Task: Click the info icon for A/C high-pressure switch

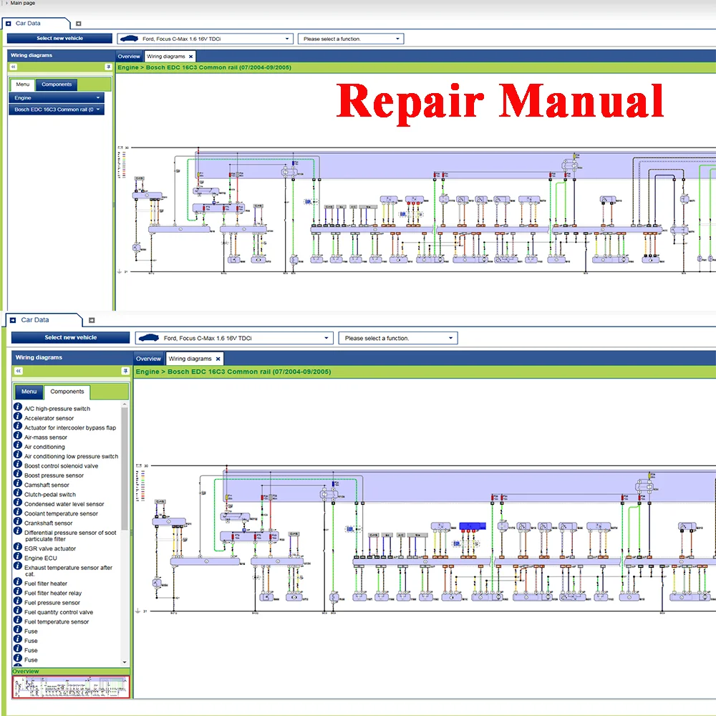Action: (x=18, y=407)
